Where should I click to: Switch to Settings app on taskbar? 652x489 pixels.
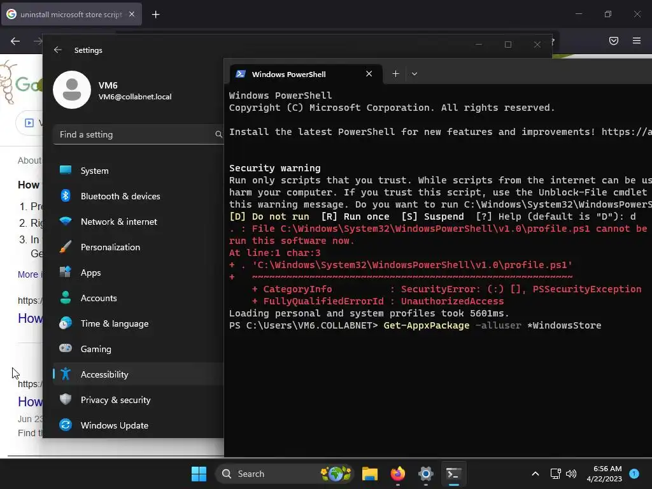pos(426,474)
